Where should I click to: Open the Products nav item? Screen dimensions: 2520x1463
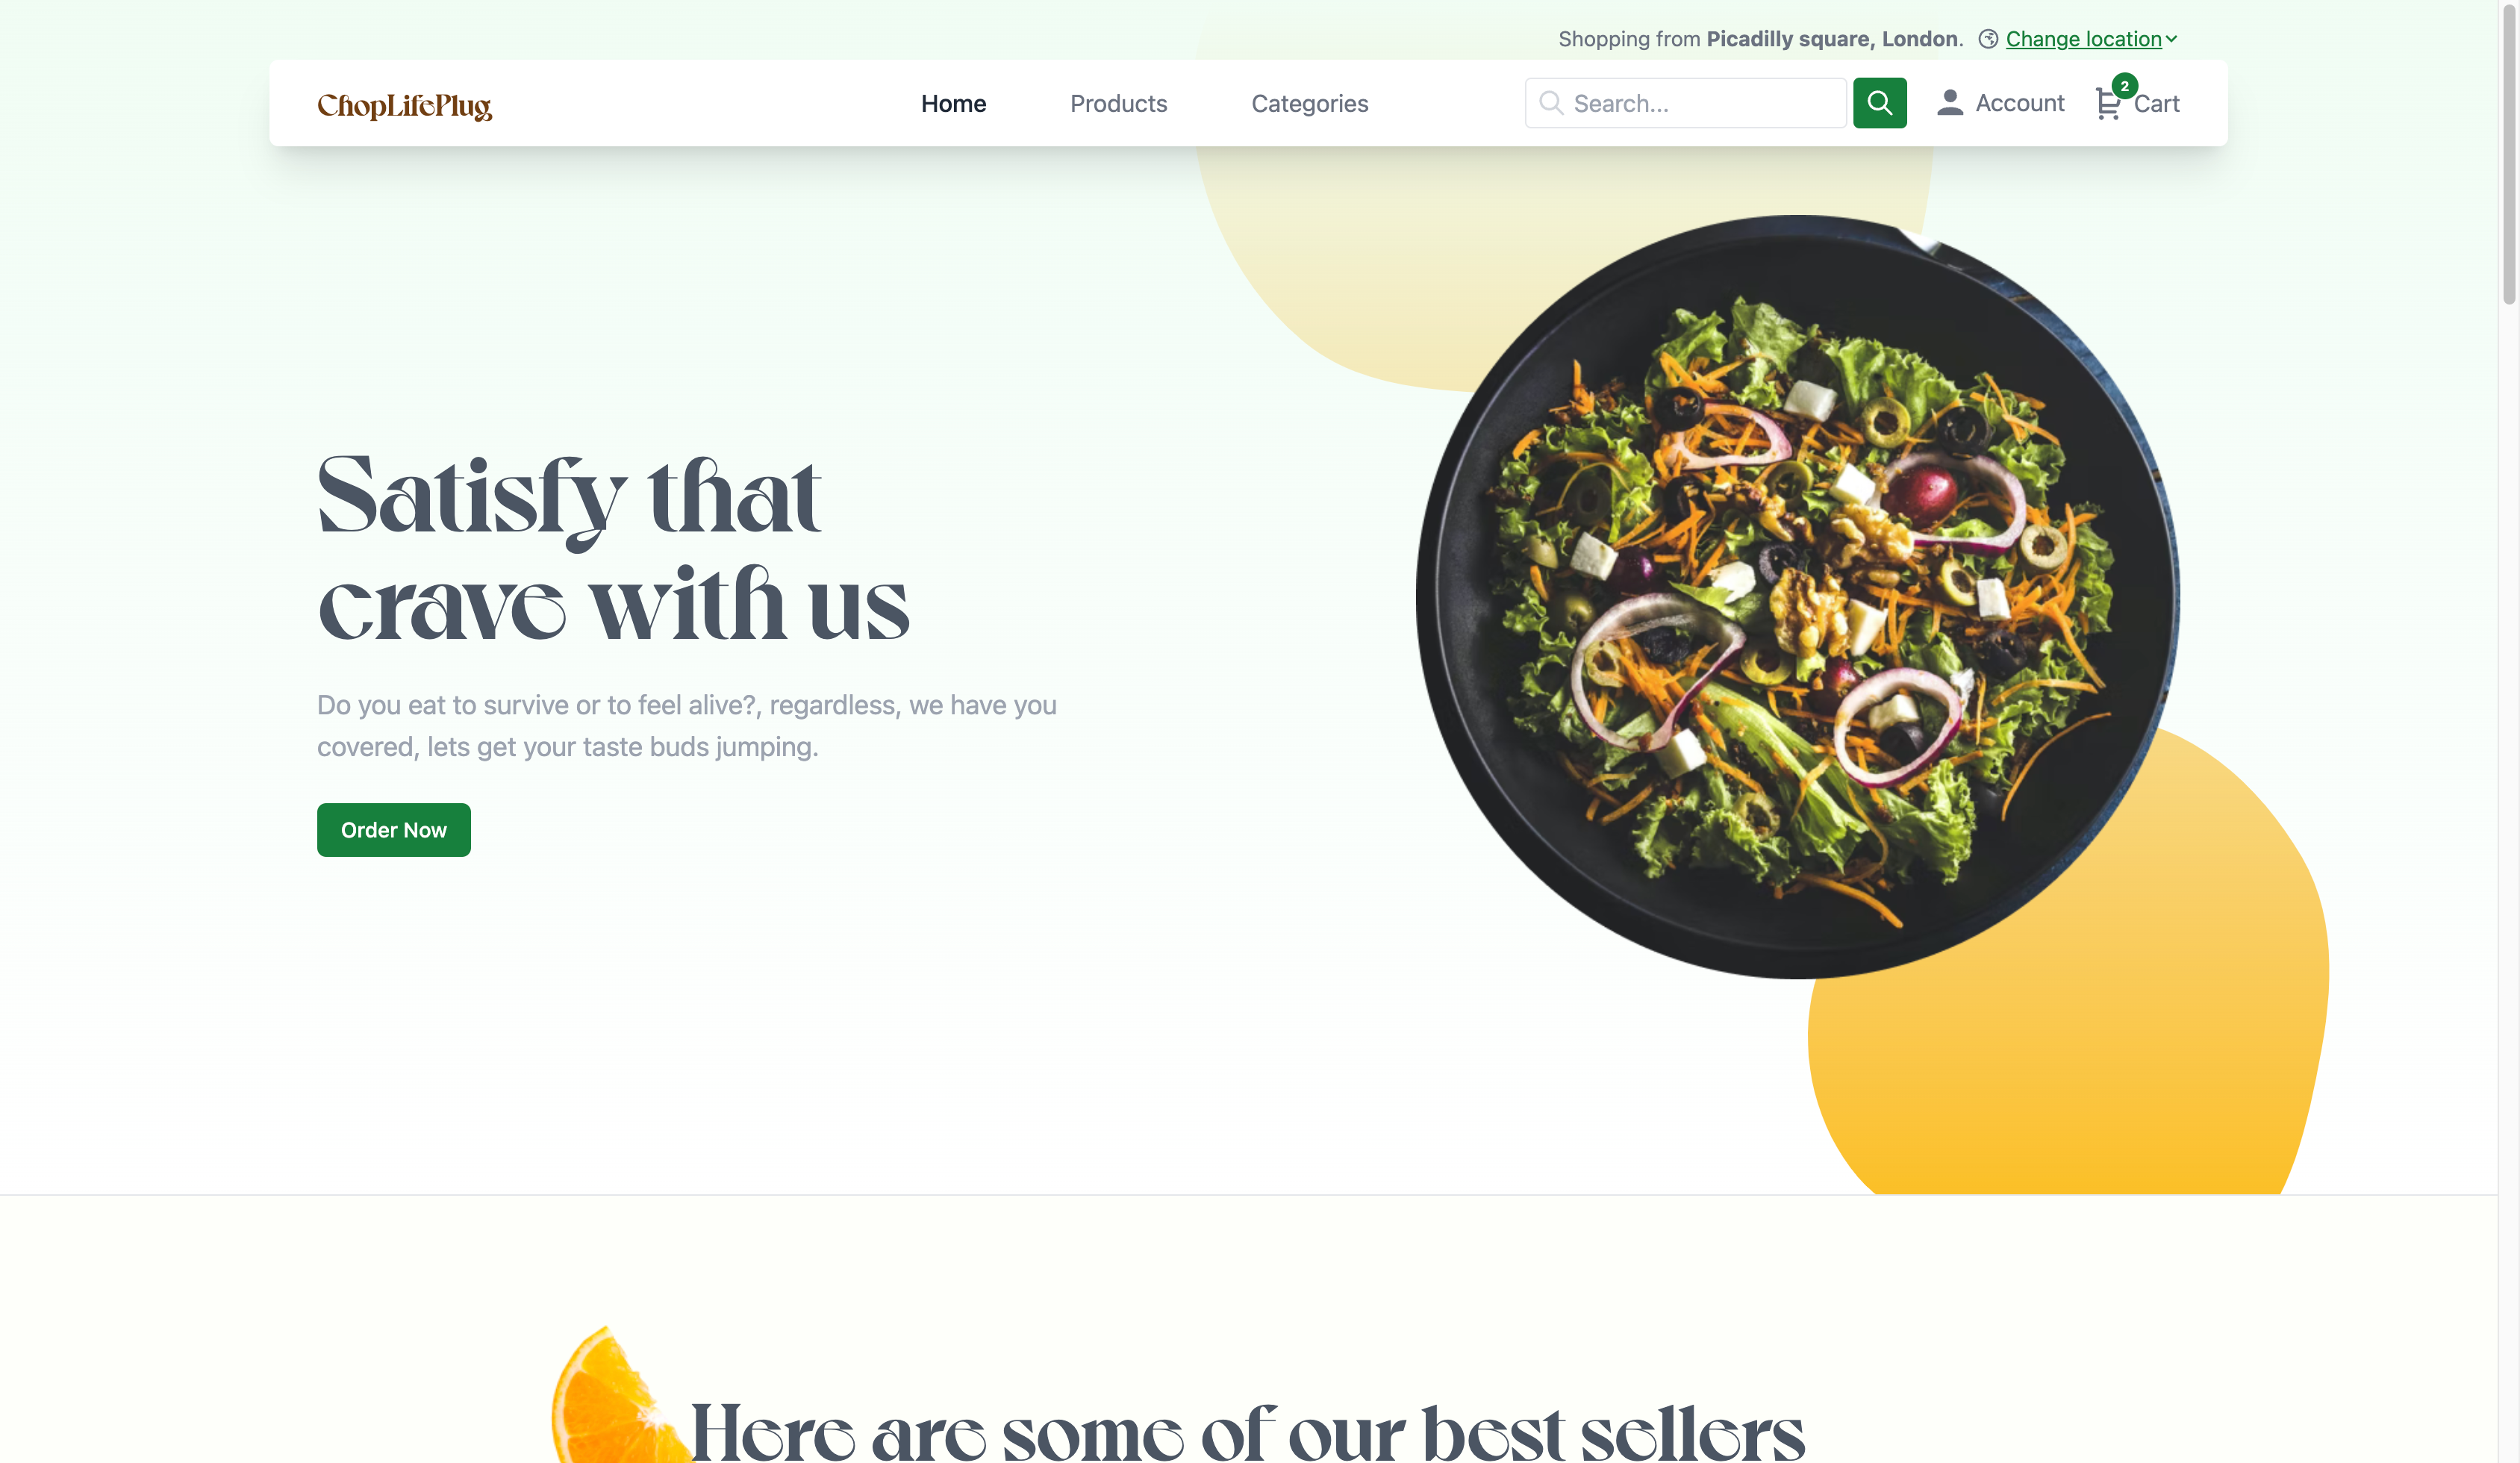point(1118,104)
